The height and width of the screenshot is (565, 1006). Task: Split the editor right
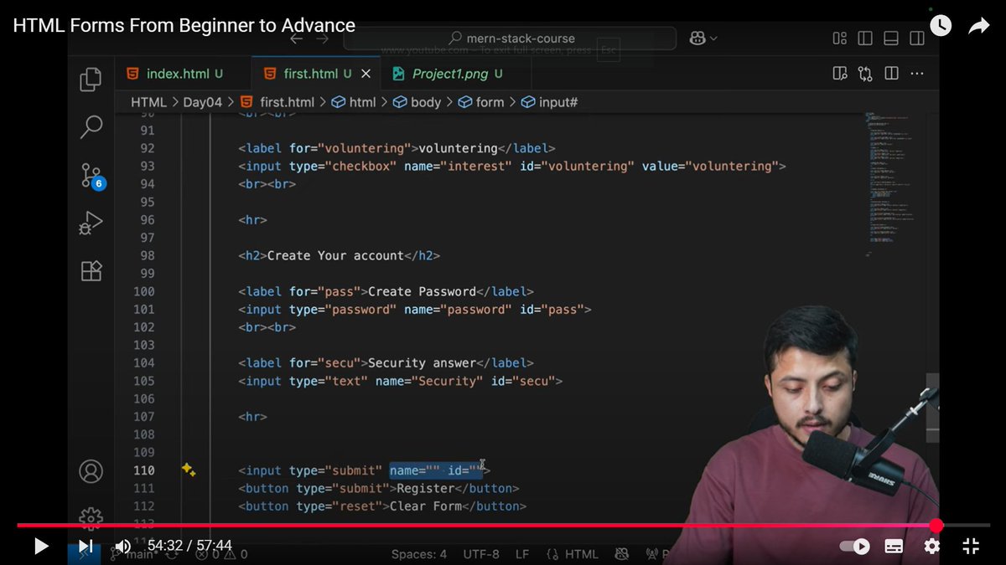pos(891,74)
